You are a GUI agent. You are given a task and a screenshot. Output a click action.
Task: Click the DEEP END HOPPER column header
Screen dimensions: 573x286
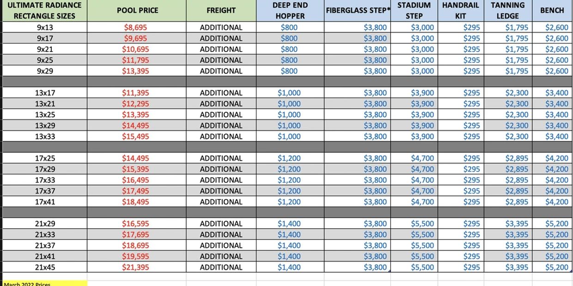click(x=289, y=10)
